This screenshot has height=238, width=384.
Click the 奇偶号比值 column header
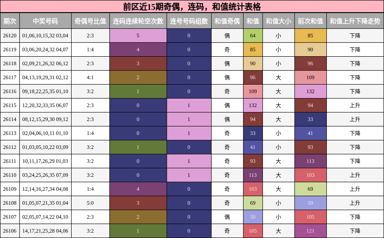pyautogui.click(x=90, y=21)
